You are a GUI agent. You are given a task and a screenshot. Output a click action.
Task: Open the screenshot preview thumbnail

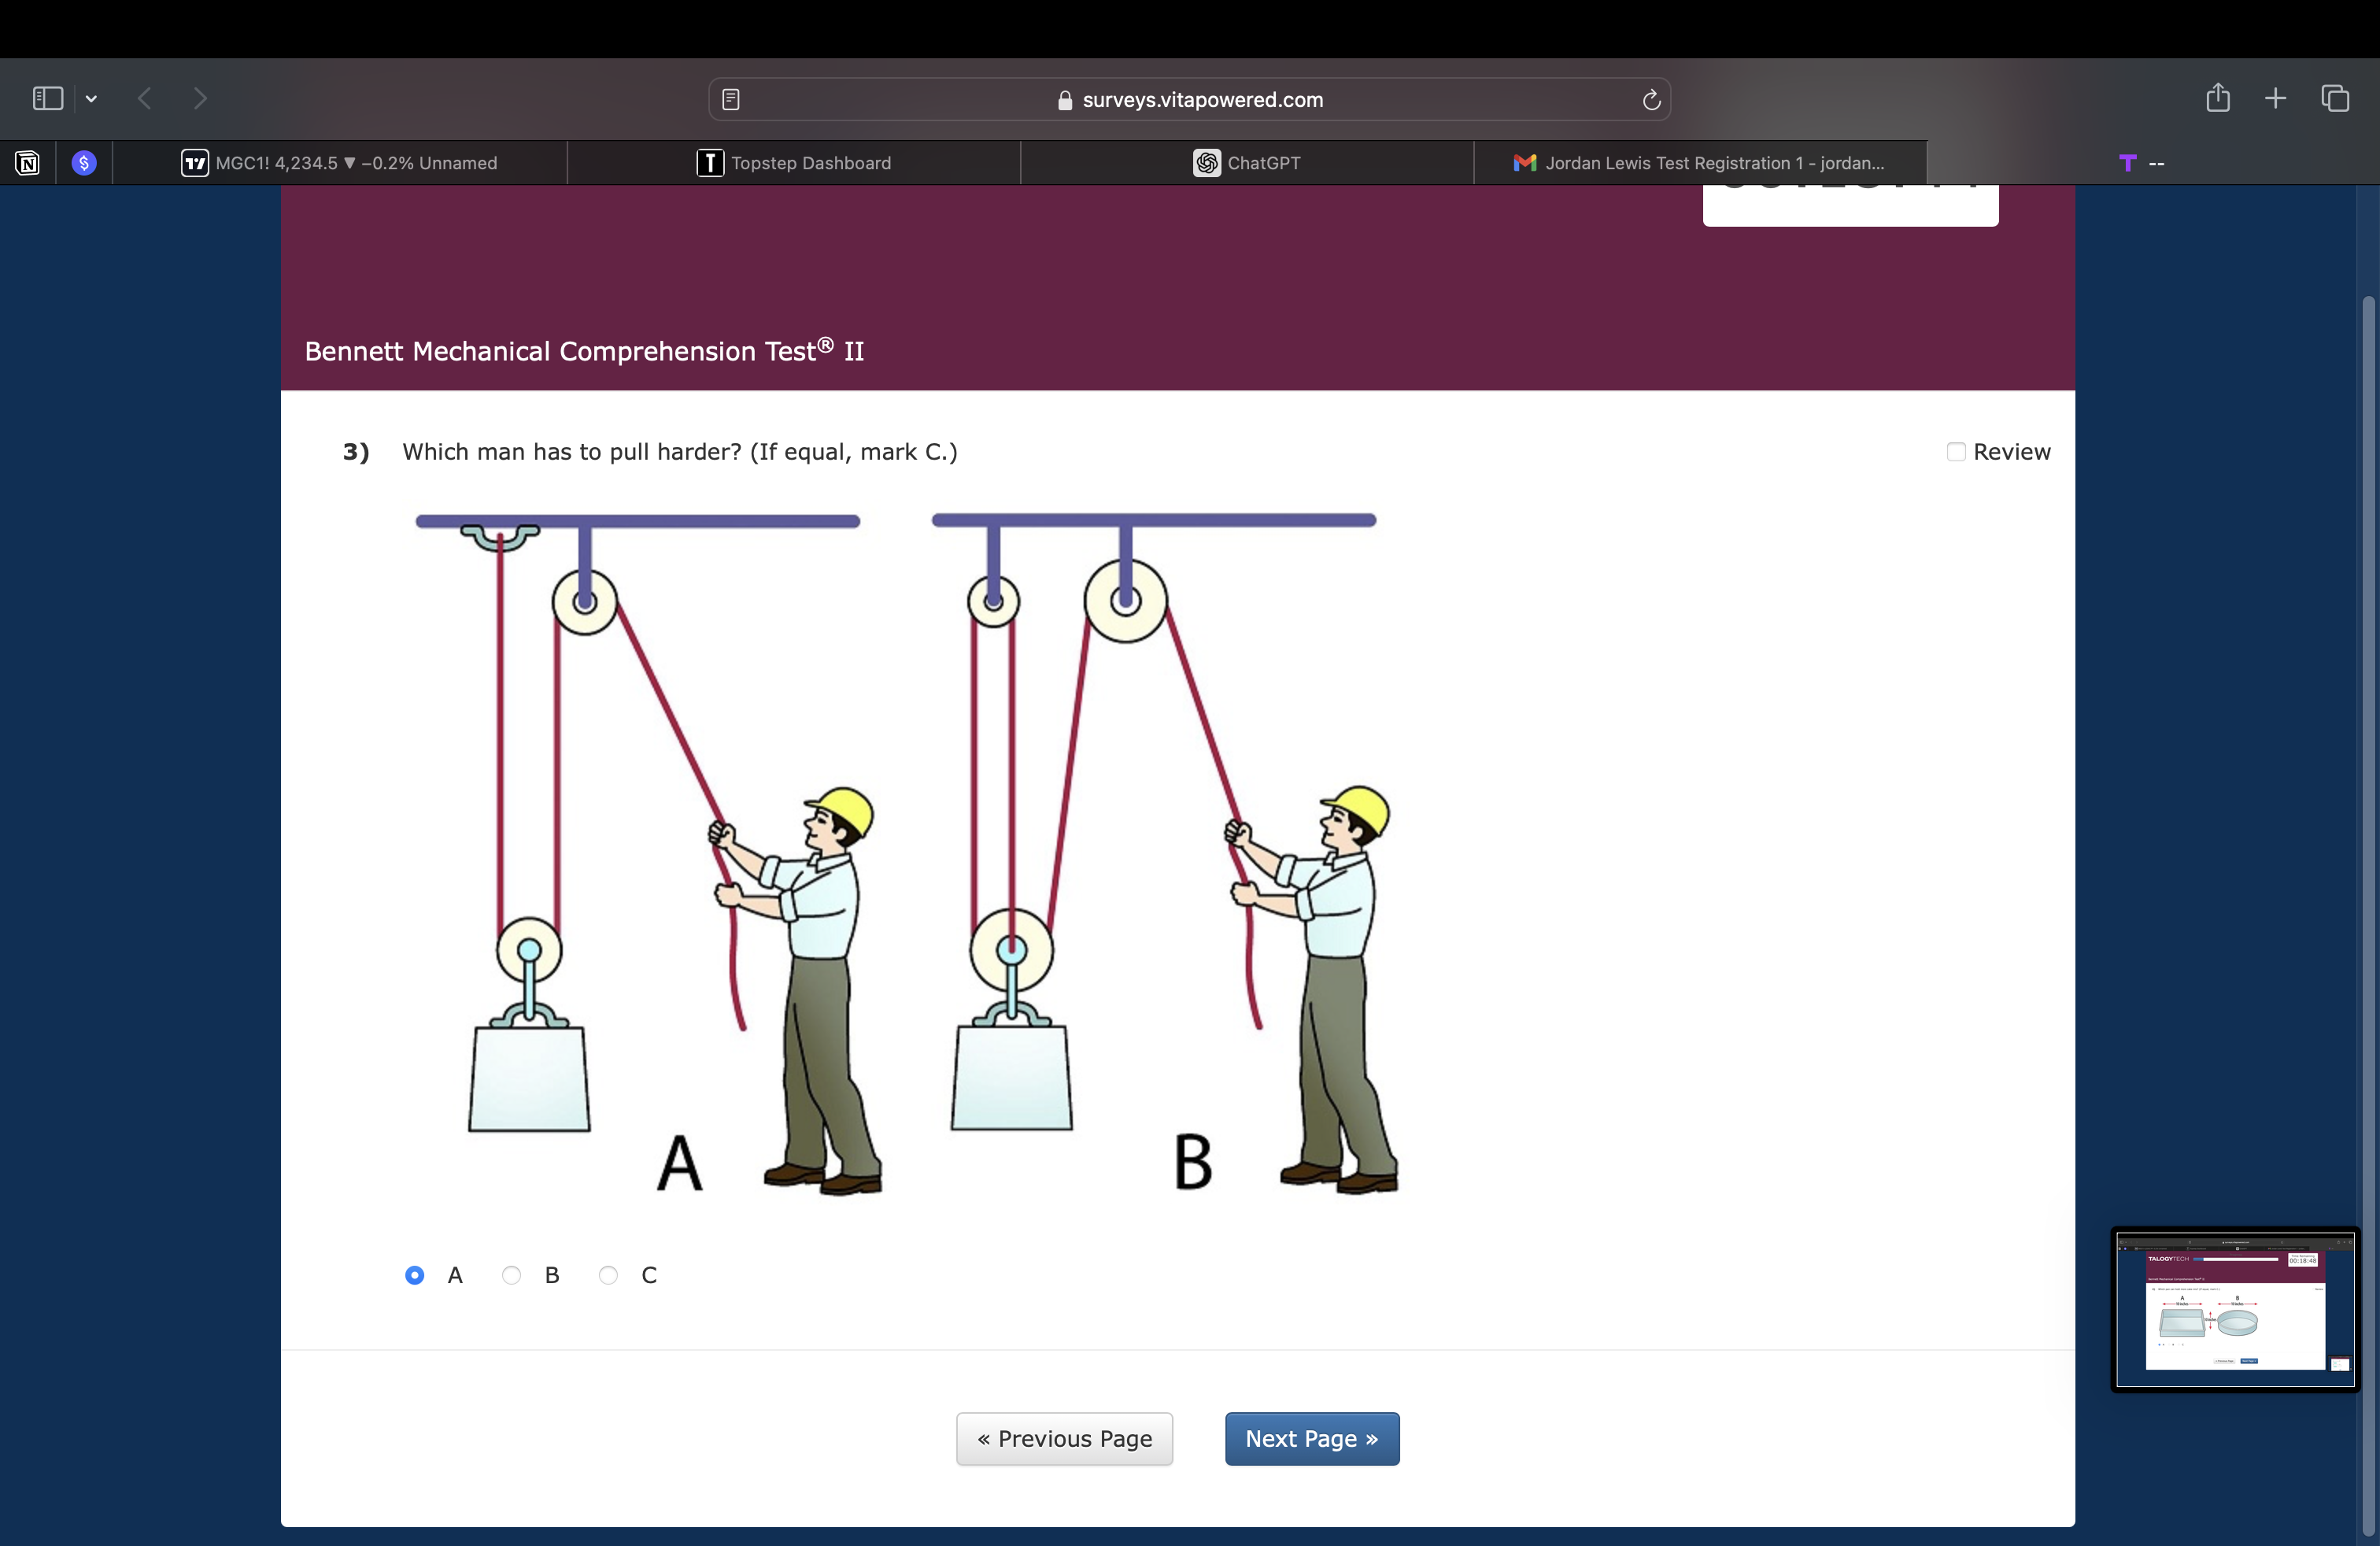[x=2235, y=1309]
